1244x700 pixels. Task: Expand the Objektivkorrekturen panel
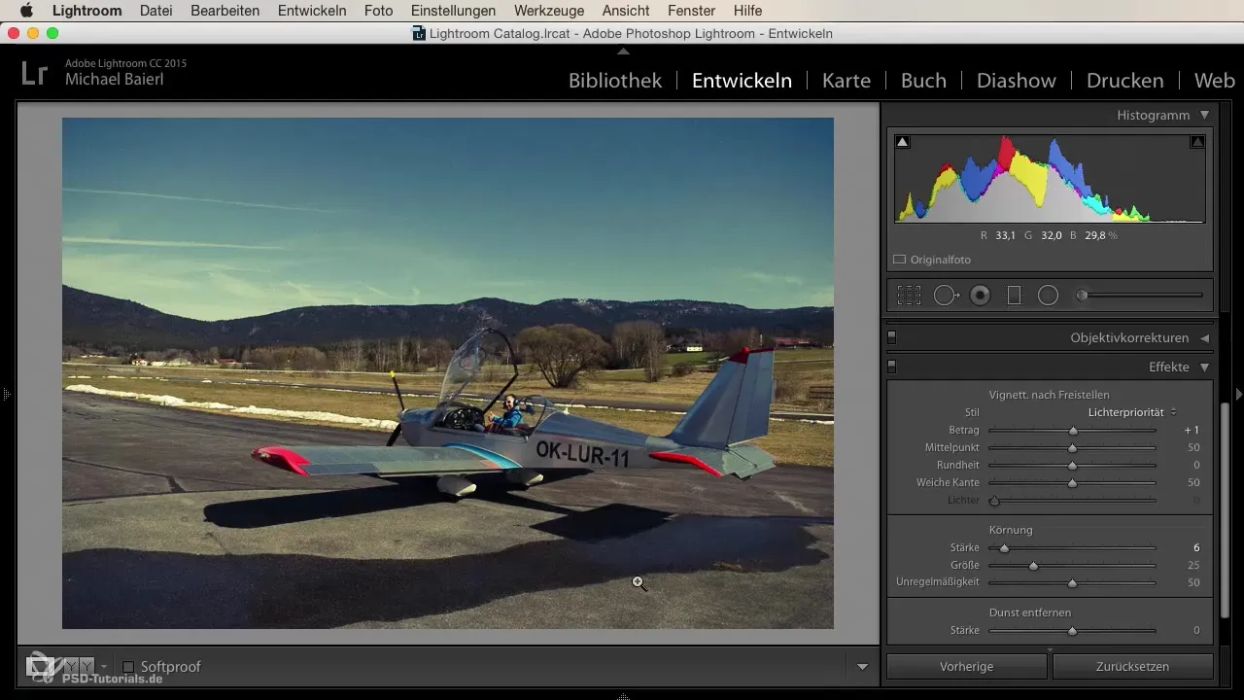(1205, 338)
